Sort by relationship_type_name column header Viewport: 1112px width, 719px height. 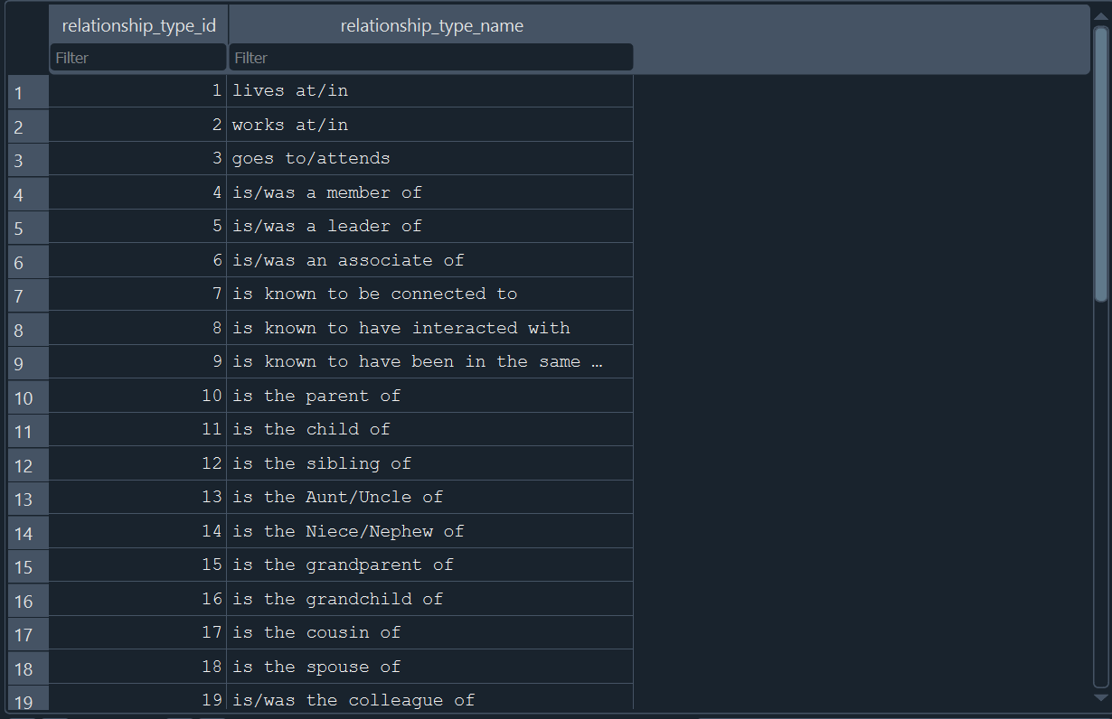[431, 25]
